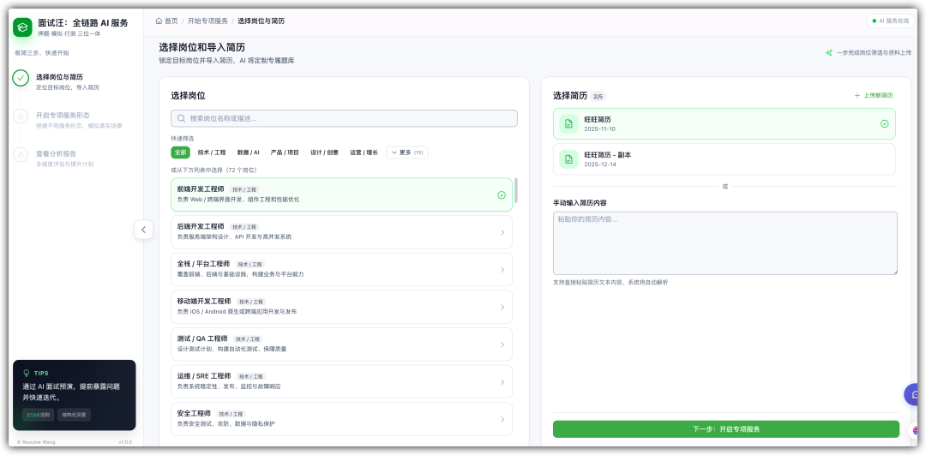The height and width of the screenshot is (455, 926).
Task: Click chevron on 移动端开发工程师 row
Action: (502, 308)
